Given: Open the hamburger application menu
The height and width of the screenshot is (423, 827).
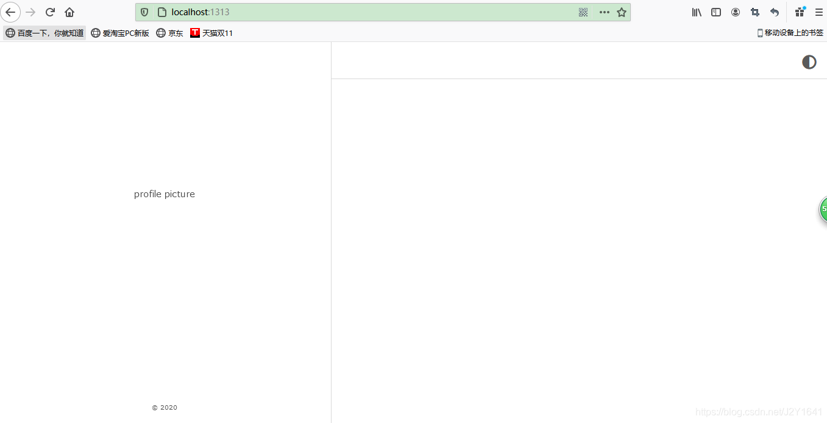Looking at the screenshot, I should (818, 12).
